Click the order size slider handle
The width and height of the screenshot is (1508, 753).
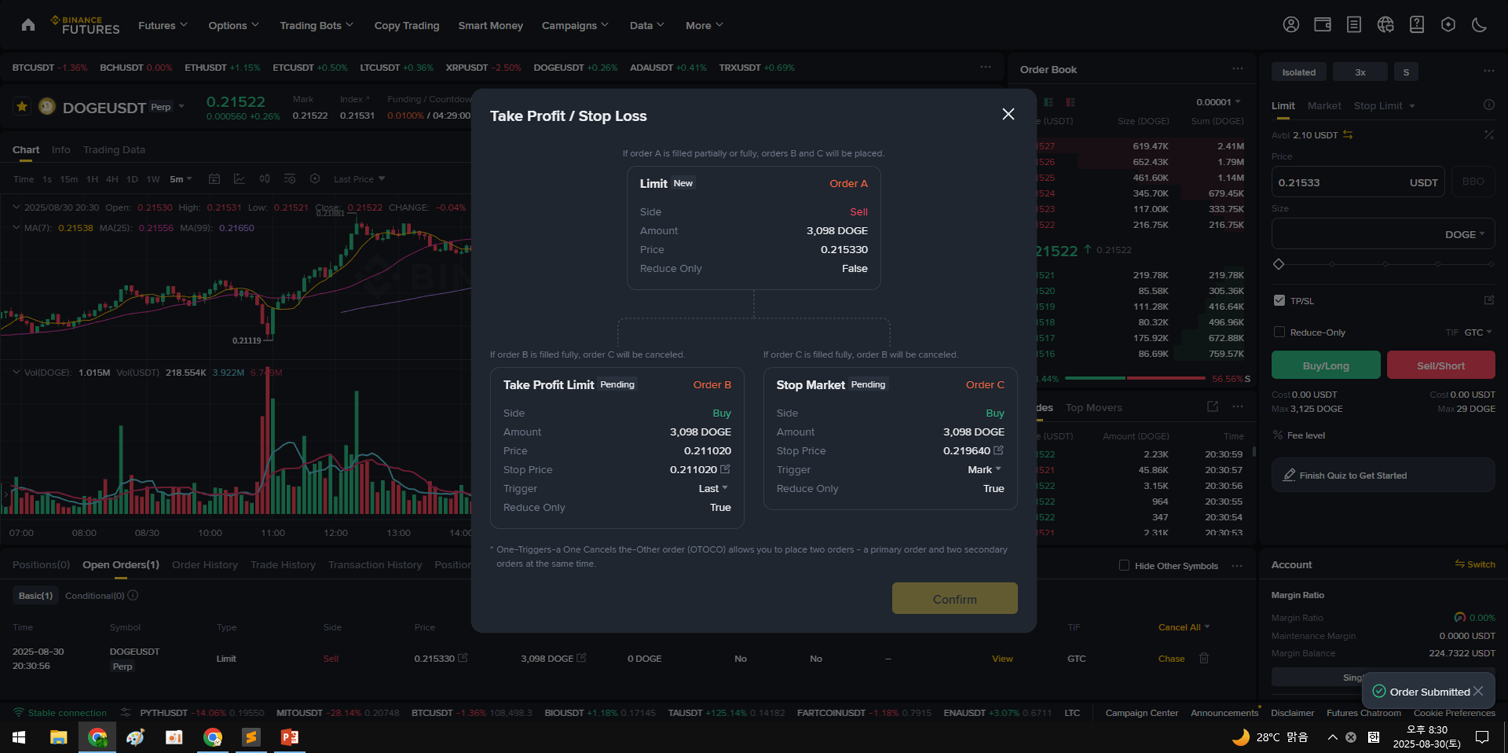pyautogui.click(x=1279, y=264)
